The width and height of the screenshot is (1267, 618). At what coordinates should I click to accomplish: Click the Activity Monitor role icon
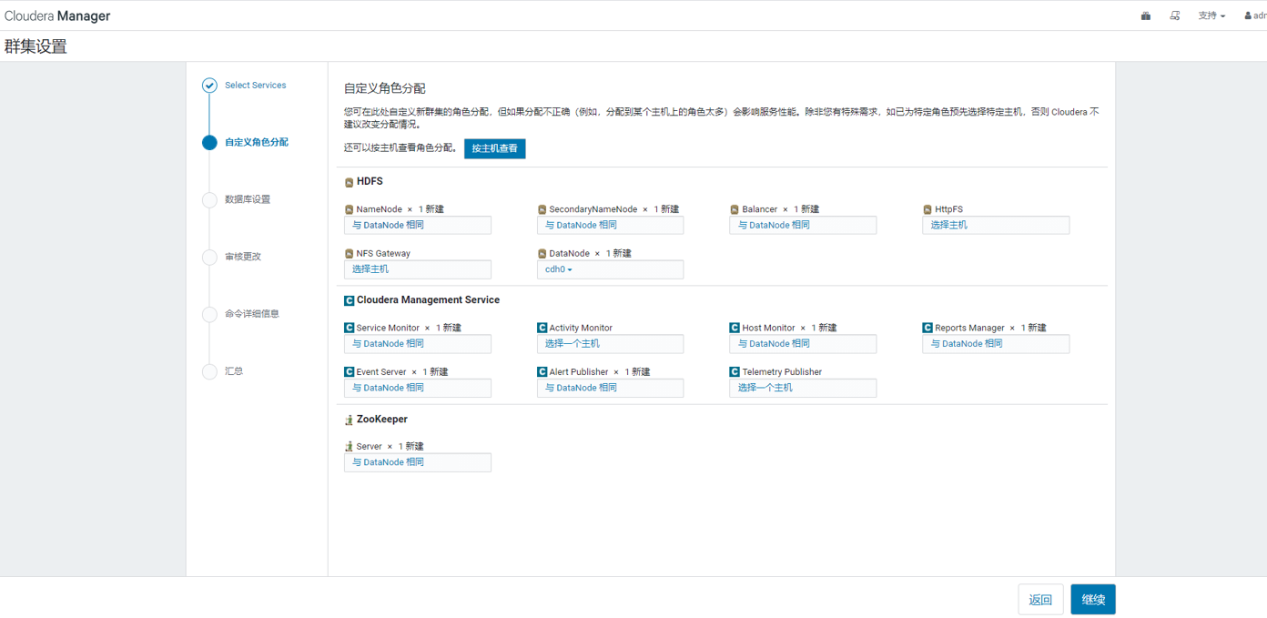[542, 328]
